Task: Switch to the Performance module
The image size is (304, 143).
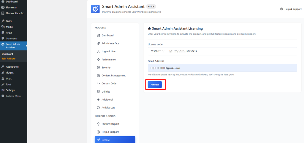Action: point(115,60)
